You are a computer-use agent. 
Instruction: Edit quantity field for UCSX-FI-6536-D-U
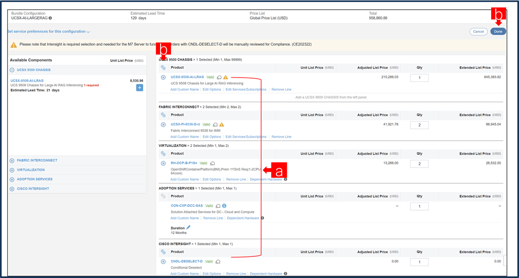(419, 125)
